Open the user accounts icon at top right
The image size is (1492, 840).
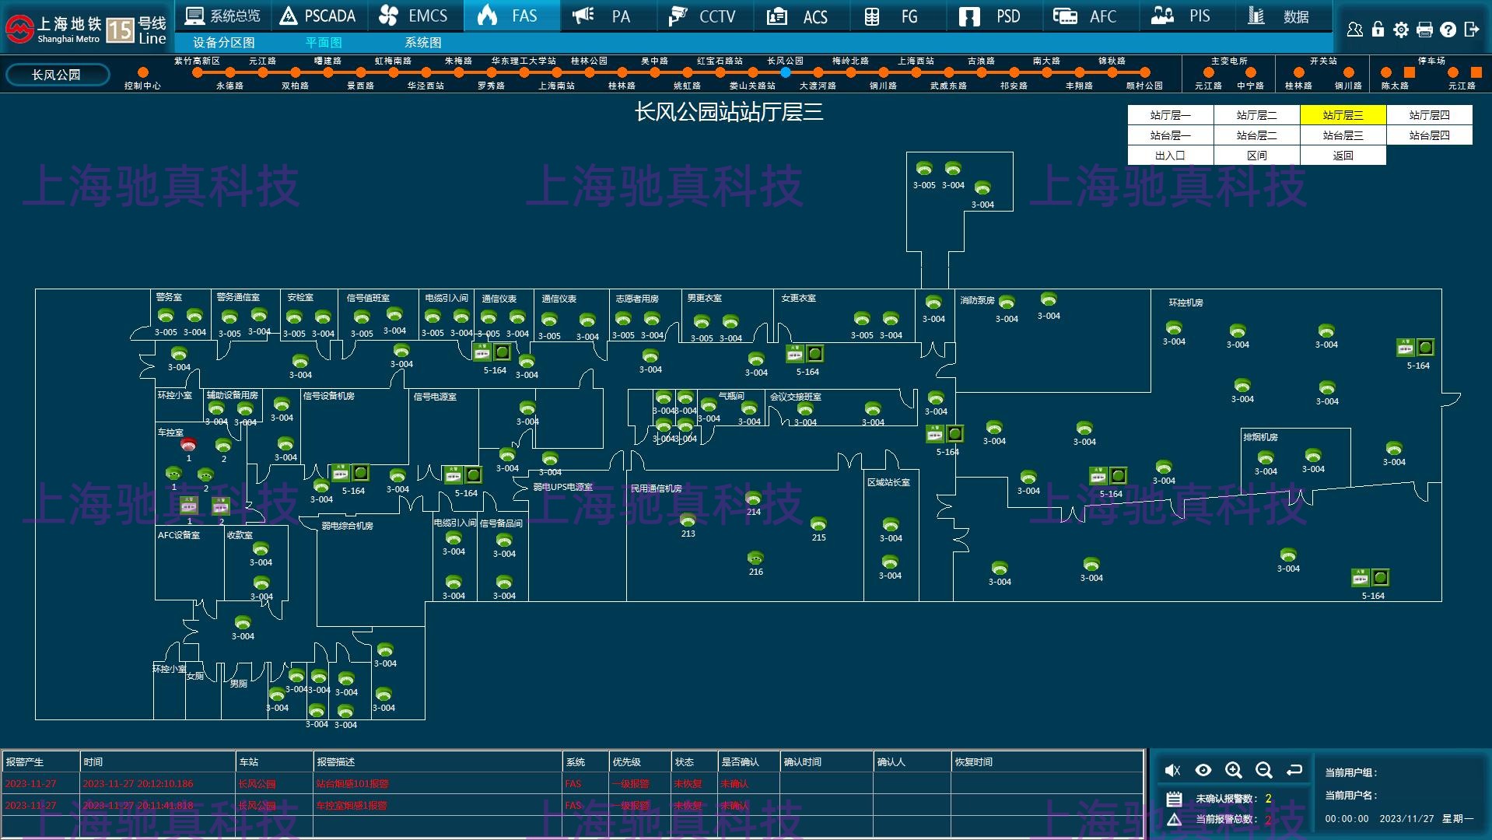click(1354, 30)
